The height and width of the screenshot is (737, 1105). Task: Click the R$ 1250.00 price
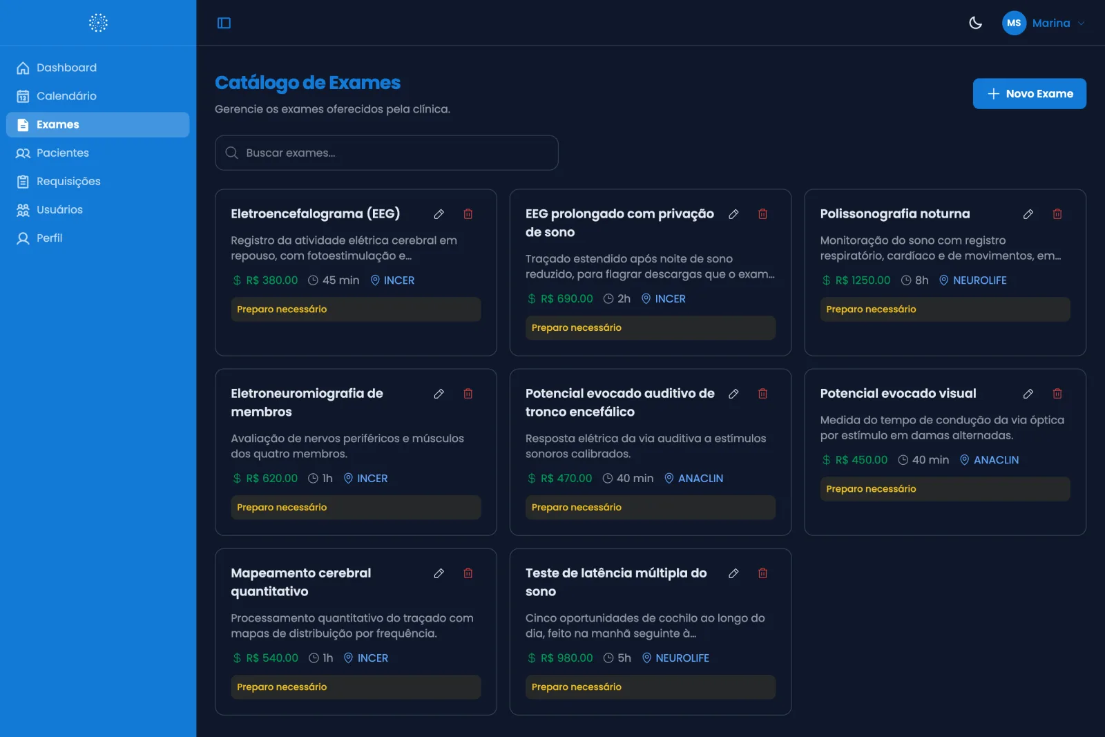pyautogui.click(x=863, y=280)
